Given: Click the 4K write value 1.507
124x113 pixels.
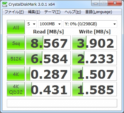Looking at the screenshot, I should (94, 74).
